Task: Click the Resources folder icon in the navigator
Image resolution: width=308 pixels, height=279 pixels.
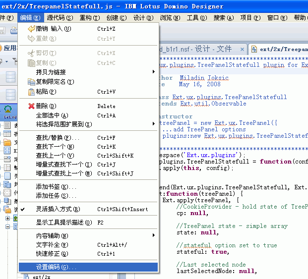Action: [x=7, y=210]
